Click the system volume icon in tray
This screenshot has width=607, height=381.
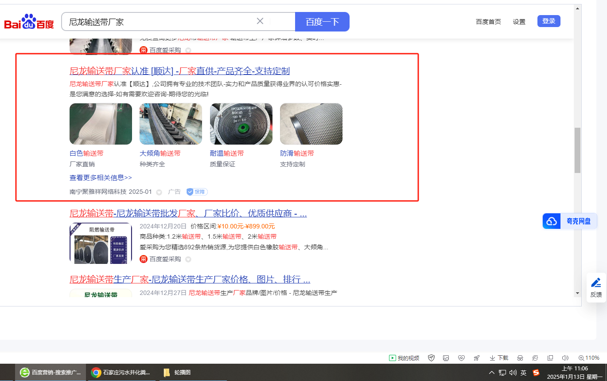[513, 373]
